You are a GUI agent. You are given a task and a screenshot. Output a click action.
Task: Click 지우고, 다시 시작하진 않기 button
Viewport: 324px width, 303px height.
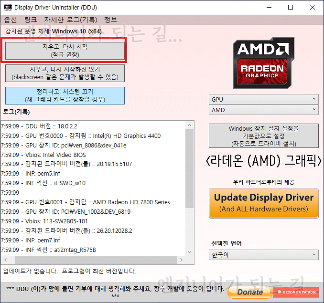pos(65,73)
